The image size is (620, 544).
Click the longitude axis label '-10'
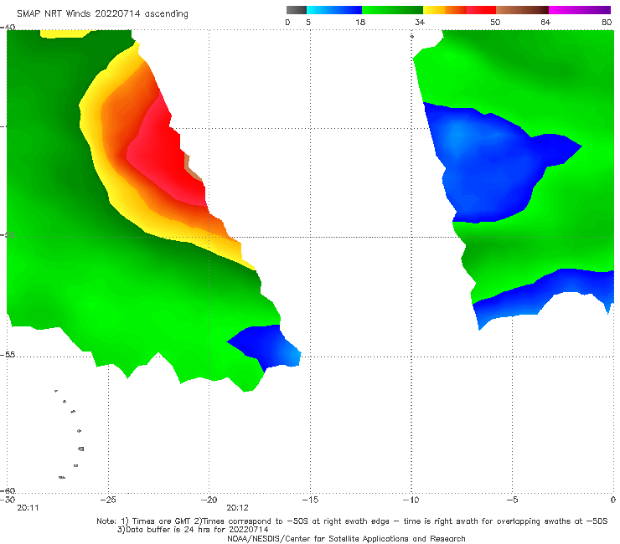point(411,500)
